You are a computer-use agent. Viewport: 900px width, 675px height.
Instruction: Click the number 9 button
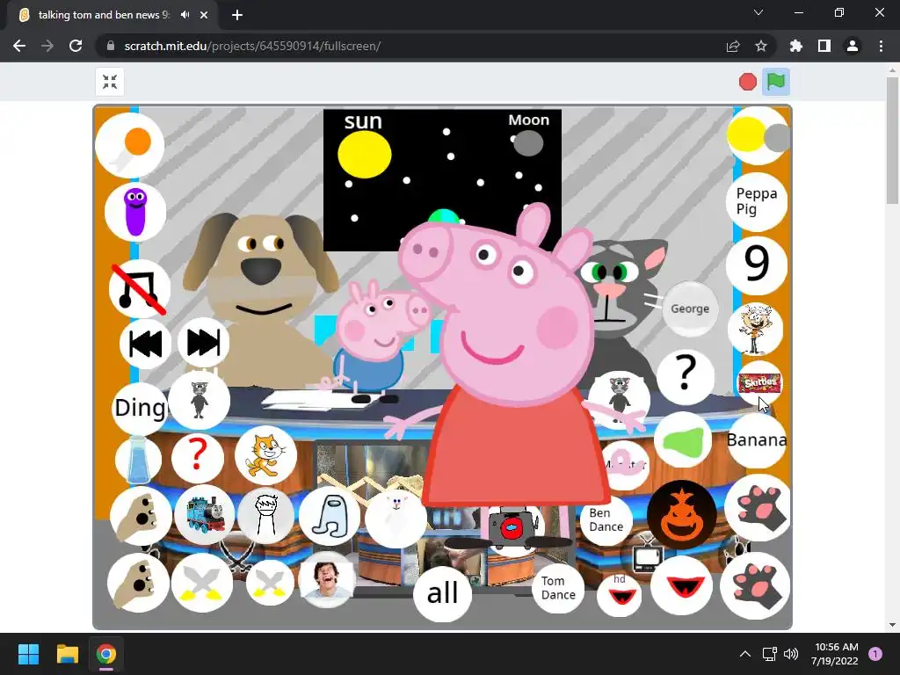click(757, 264)
